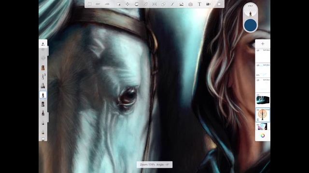This screenshot has width=309, height=173.
Task: Pick the orange marker brush in the palette
Action: coord(43,68)
